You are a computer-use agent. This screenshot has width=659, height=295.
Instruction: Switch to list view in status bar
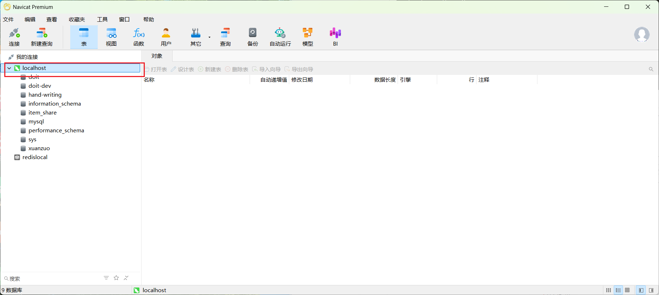[x=609, y=290]
